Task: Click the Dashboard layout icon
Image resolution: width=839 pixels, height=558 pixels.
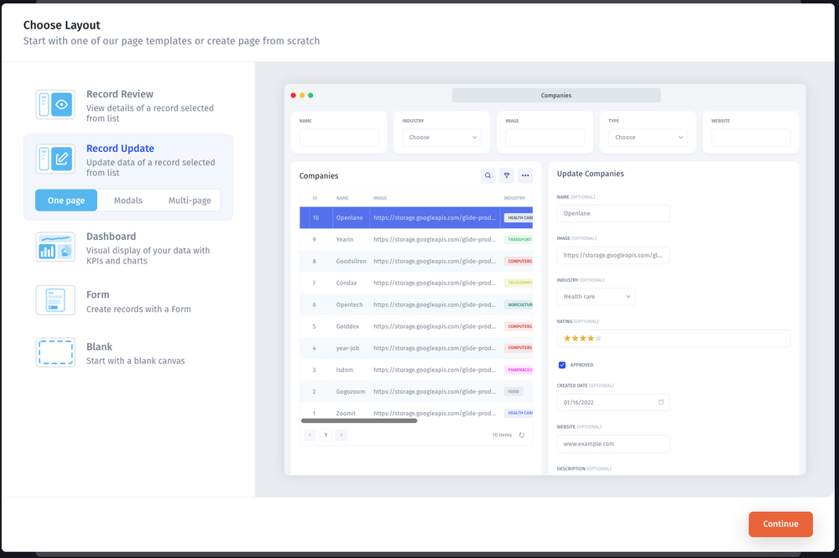Action: pos(55,247)
